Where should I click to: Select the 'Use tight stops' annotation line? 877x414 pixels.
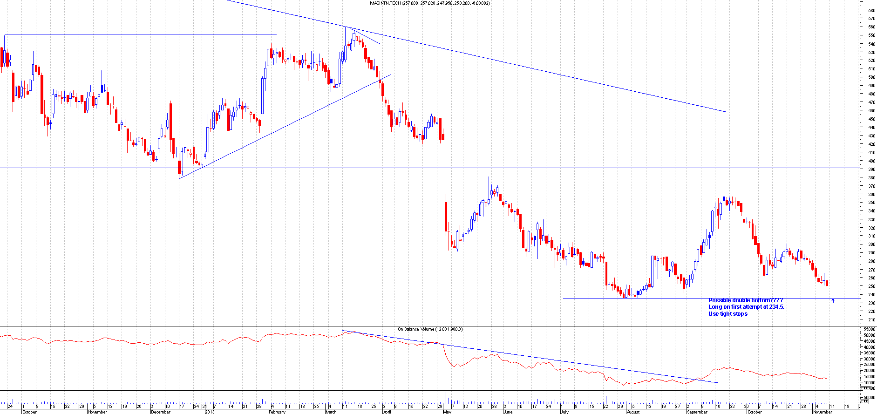727,314
